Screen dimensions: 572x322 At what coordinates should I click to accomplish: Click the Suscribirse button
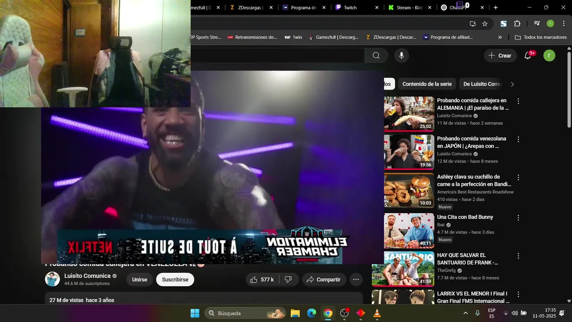pos(175,280)
